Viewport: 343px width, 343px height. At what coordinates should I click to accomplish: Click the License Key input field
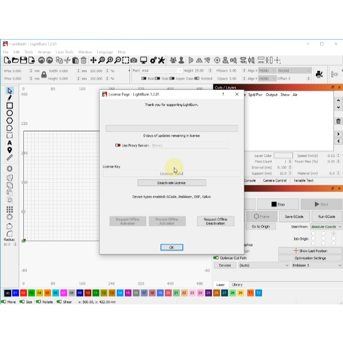(x=171, y=174)
